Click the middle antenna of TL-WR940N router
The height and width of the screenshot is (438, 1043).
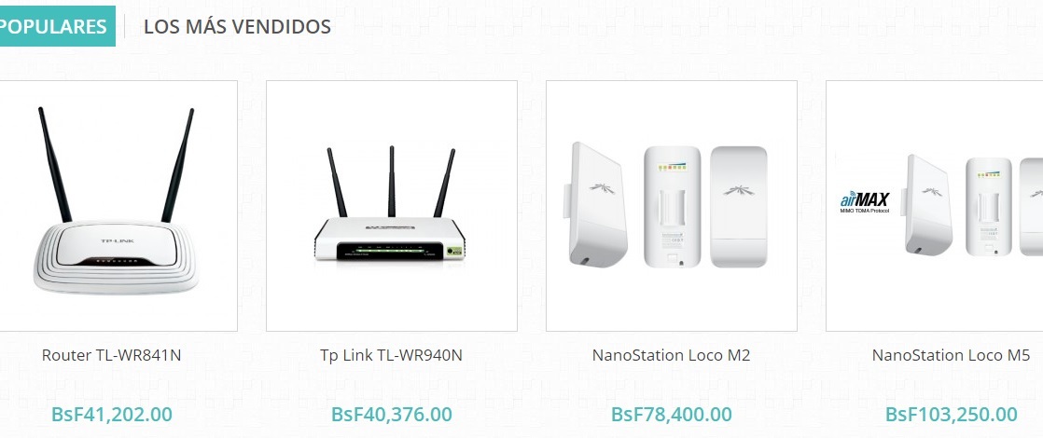coord(392,182)
